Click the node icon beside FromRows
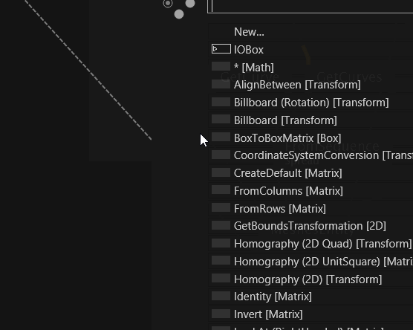 (221, 207)
